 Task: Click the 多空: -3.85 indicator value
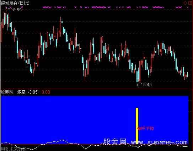27,92
